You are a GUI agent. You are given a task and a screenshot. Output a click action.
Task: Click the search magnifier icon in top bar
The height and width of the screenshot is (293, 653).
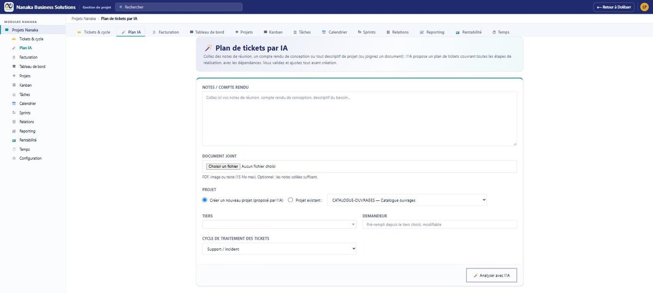[121, 7]
